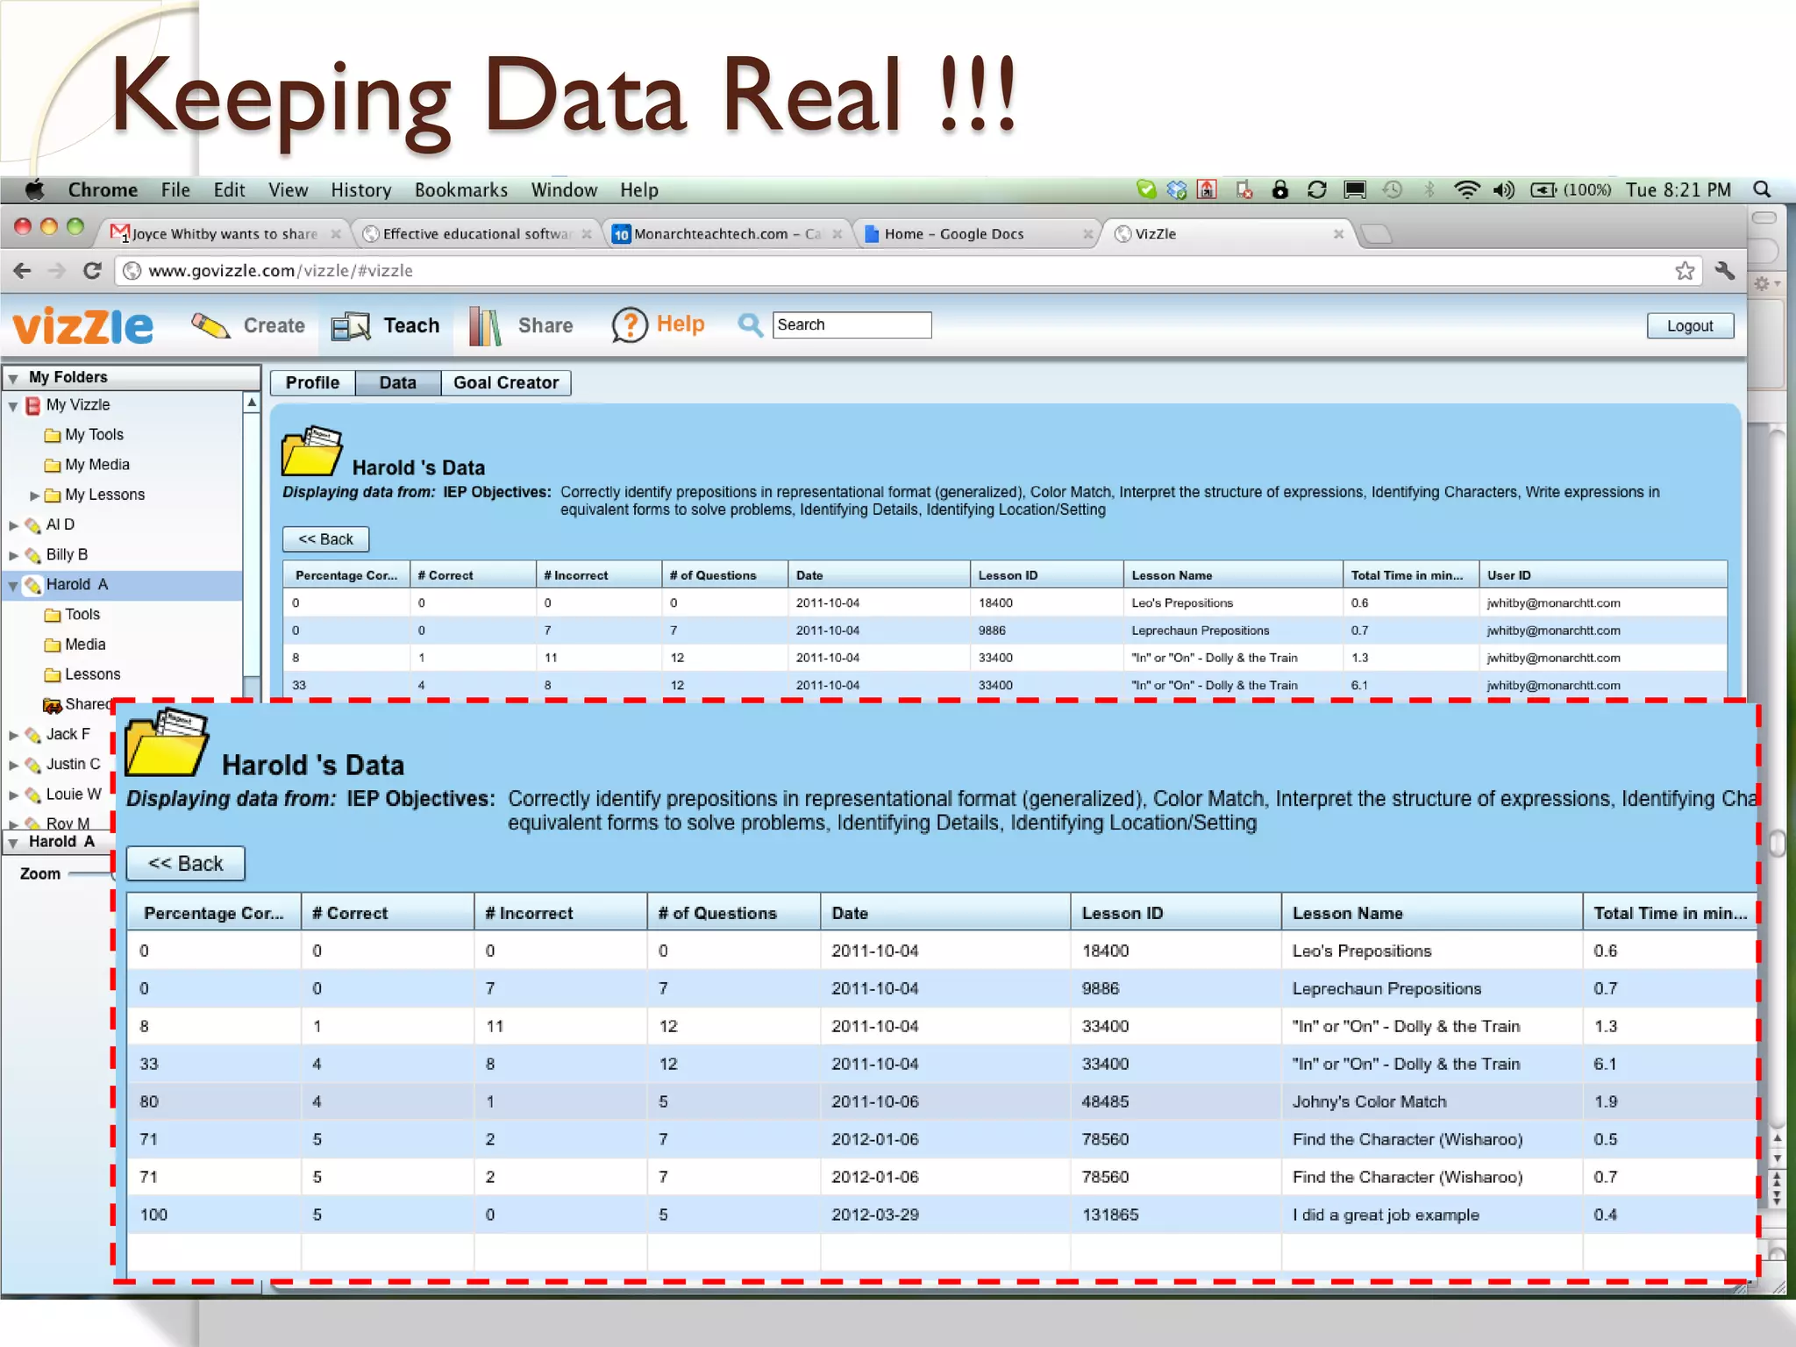Open the File menu
This screenshot has height=1347, width=1796.
point(175,189)
